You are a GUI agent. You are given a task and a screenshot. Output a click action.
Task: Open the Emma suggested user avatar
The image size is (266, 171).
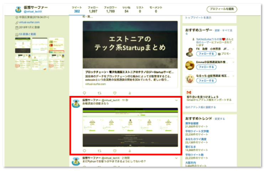coord(190,65)
